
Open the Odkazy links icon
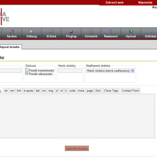pyautogui.click(x=31, y=32)
